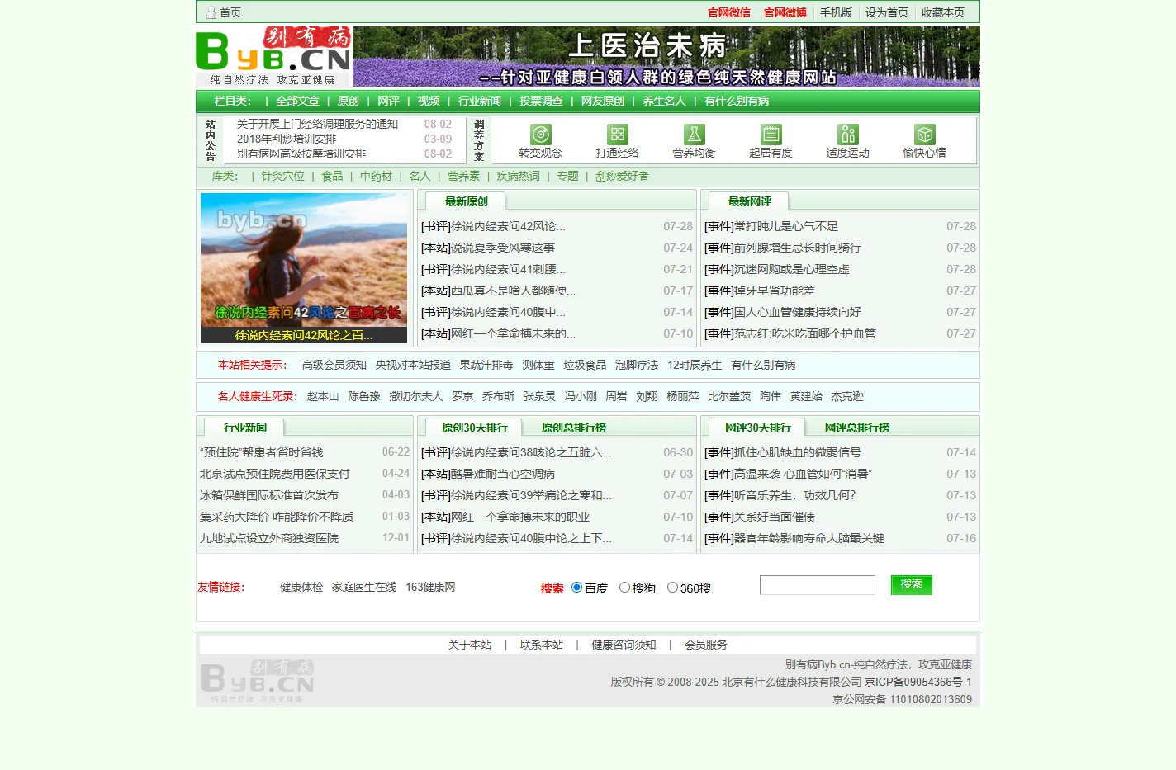This screenshot has height=770, width=1176.
Task: Click the 上医治未病 lavender banner image
Action: pos(666,56)
